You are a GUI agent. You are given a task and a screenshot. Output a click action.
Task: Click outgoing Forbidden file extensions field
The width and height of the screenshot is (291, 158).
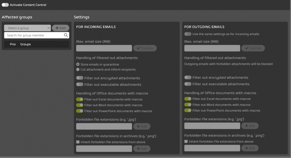point(212,126)
